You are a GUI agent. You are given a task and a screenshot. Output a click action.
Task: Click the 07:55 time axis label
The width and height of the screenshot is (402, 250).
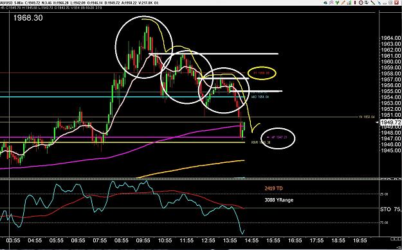click(x=100, y=240)
